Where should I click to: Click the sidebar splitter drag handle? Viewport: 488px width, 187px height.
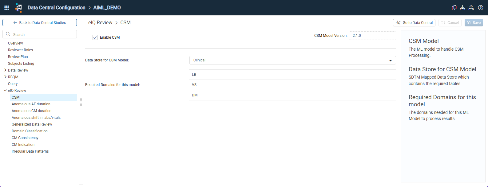[x=81, y=101]
